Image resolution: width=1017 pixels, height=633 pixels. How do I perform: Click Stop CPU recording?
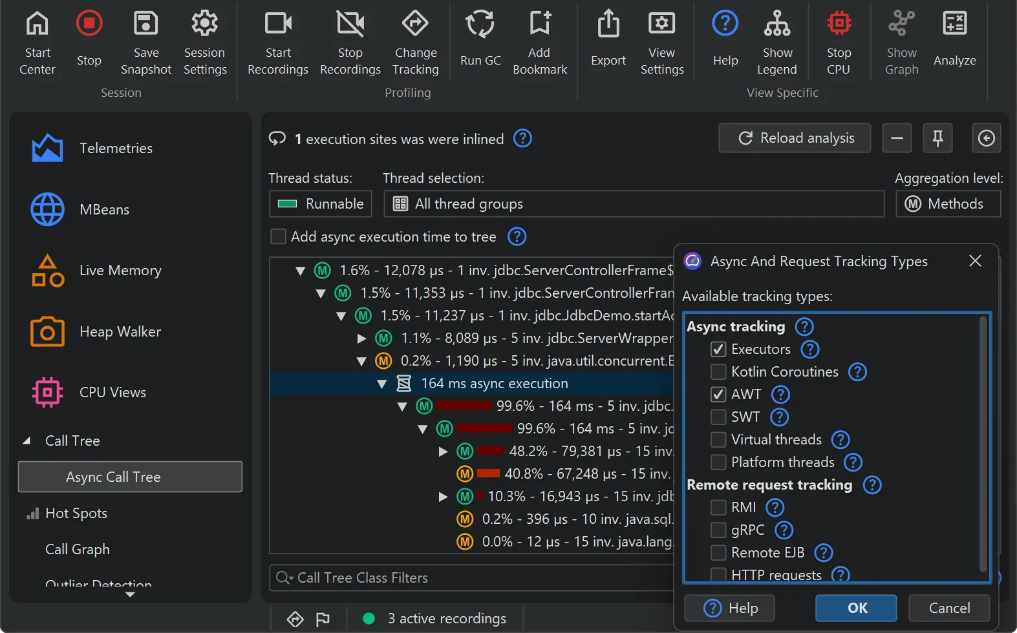pos(839,44)
